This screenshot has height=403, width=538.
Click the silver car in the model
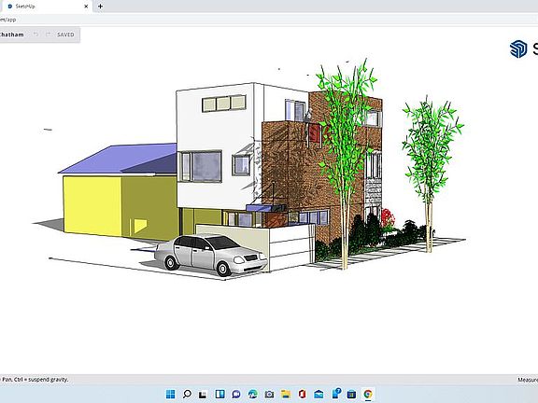210,255
